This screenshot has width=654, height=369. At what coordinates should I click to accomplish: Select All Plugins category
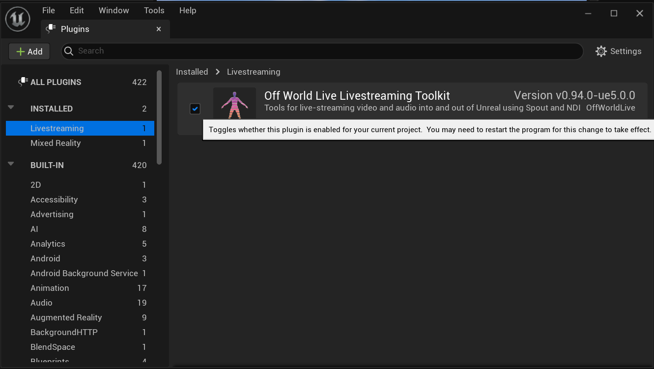coord(80,82)
